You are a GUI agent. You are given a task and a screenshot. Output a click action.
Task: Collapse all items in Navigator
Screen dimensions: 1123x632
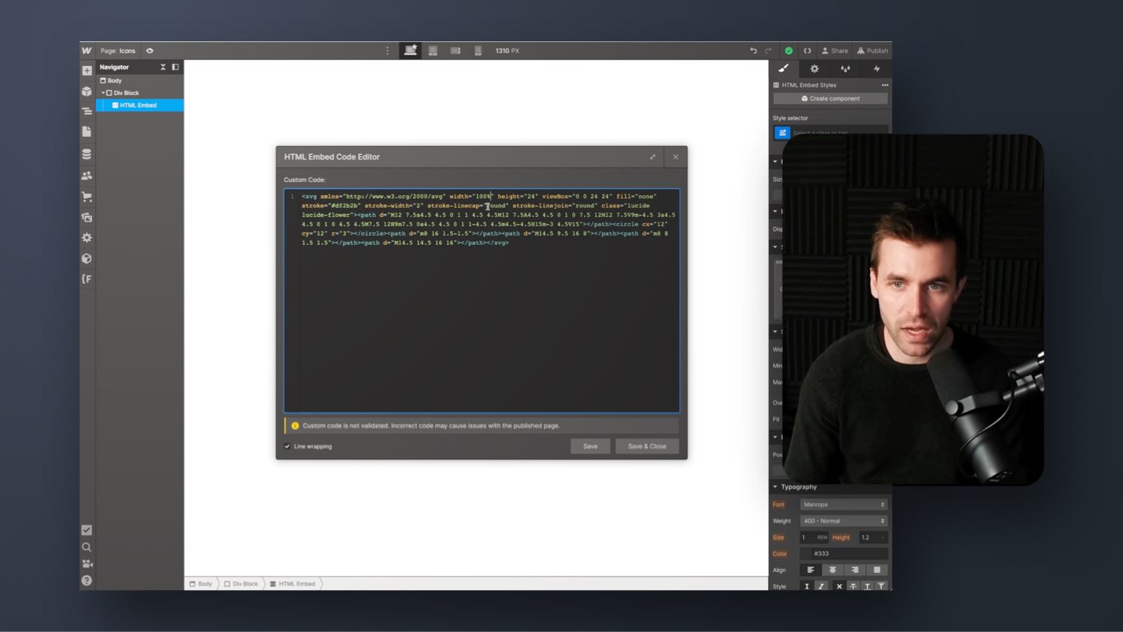point(162,67)
